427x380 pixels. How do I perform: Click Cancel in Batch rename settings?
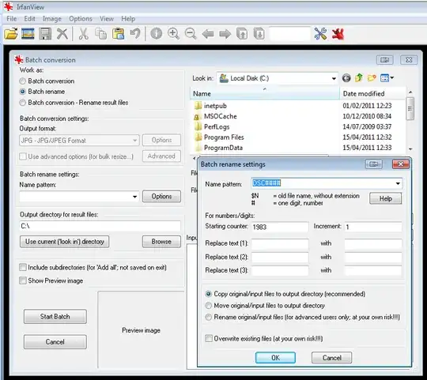pos(331,358)
